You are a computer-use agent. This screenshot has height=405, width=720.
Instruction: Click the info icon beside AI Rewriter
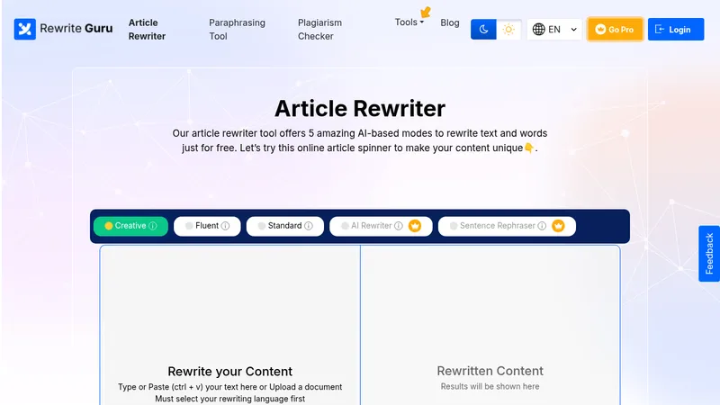pyautogui.click(x=399, y=226)
